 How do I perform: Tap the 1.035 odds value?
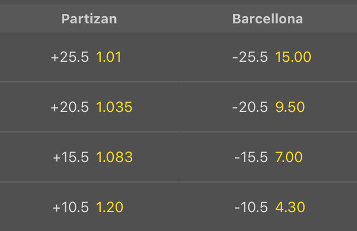[x=114, y=107]
